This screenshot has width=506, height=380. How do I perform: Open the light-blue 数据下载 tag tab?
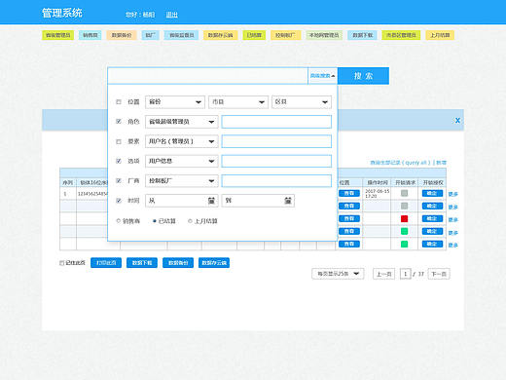(x=362, y=35)
